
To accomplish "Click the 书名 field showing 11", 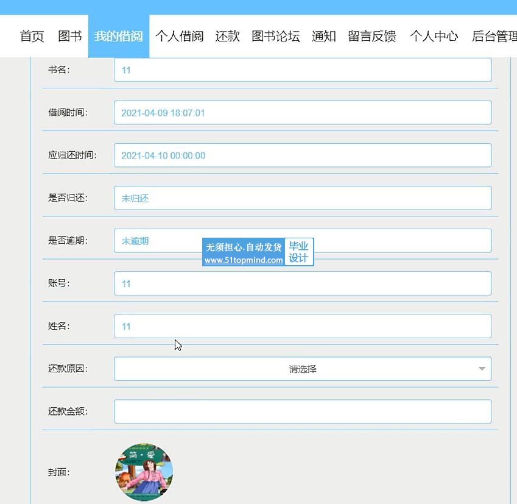I will click(x=303, y=69).
